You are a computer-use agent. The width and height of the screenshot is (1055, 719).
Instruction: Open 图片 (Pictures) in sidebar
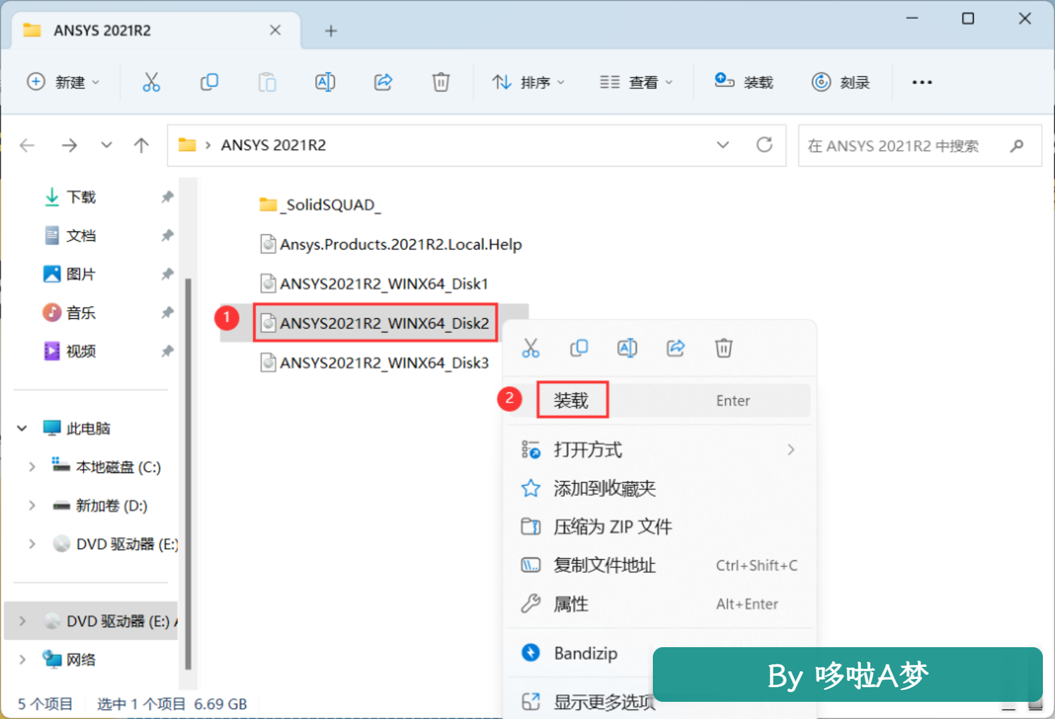tap(81, 274)
